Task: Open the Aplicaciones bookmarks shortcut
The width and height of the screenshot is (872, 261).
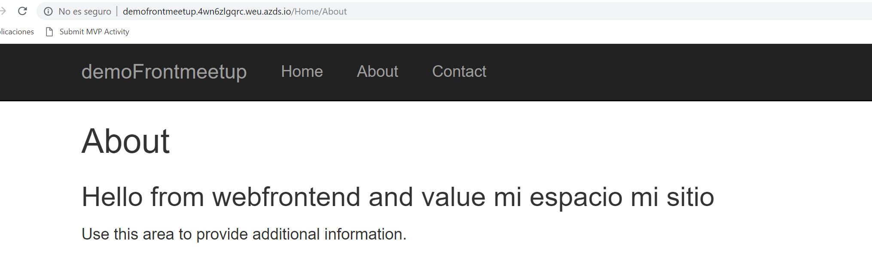Action: pos(17,32)
